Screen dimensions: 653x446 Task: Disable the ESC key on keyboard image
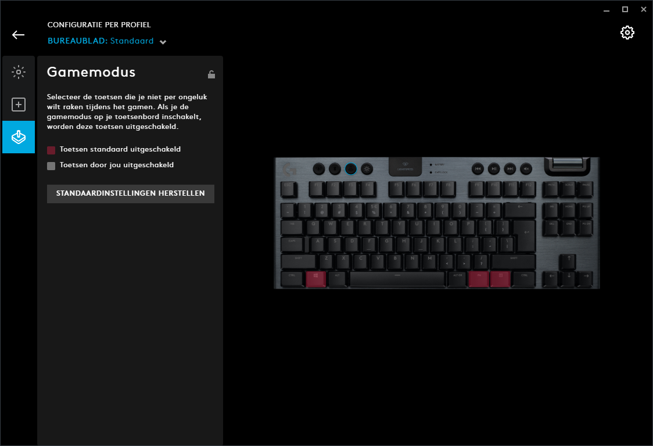click(x=288, y=189)
